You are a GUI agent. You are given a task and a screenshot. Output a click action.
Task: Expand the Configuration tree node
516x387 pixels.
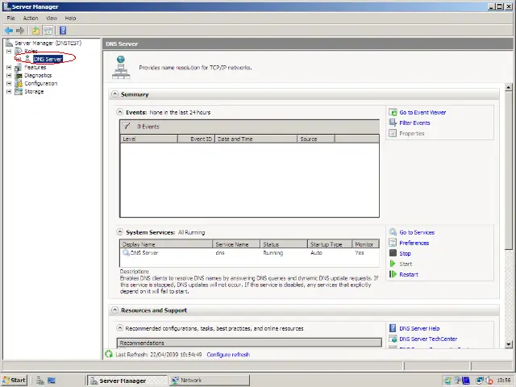pos(9,83)
